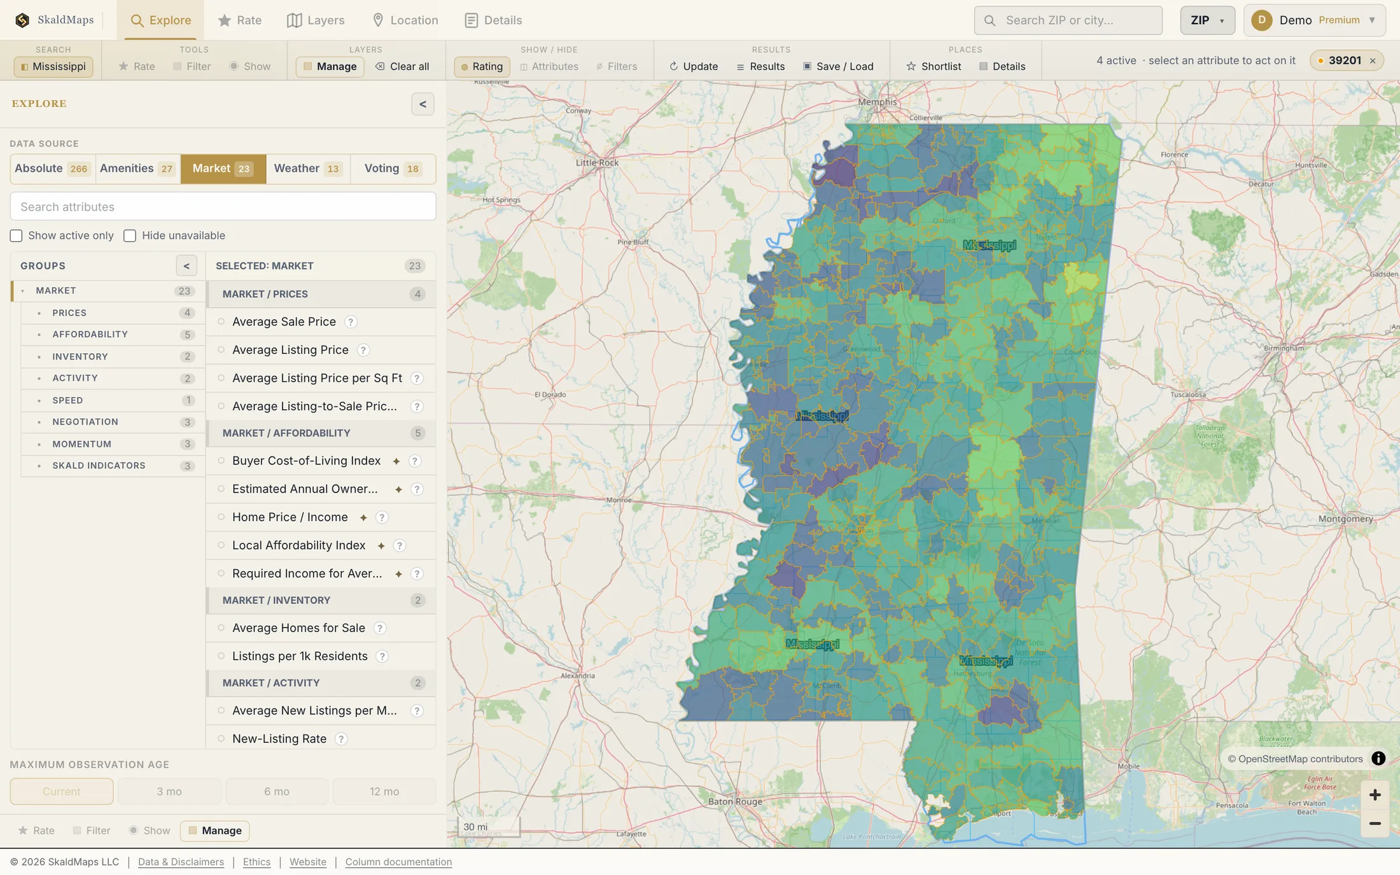The width and height of the screenshot is (1400, 875).
Task: Open Save / Load results
Action: point(838,66)
